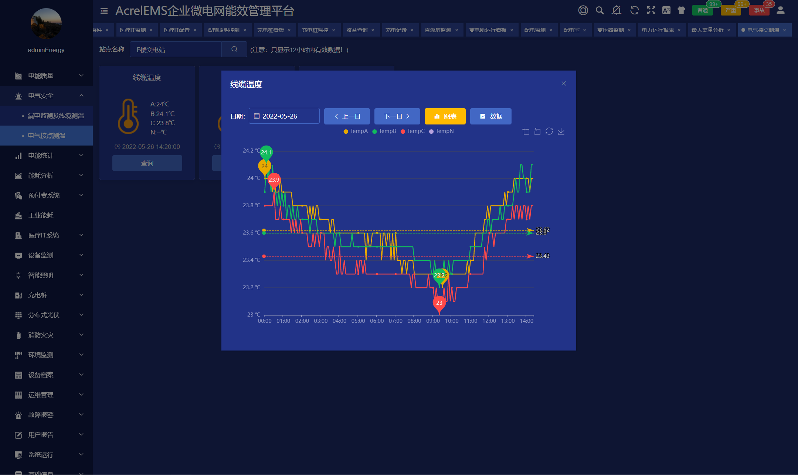Click the chart download/save image icon
Viewport: 798px width, 475px height.
[x=561, y=131]
